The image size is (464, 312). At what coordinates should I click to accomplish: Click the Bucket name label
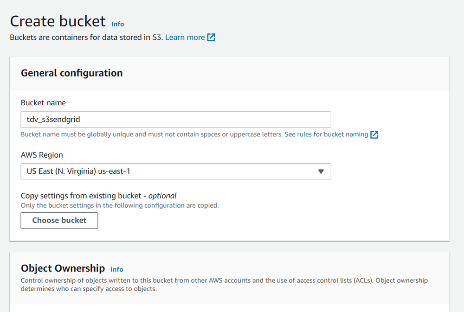41,102
